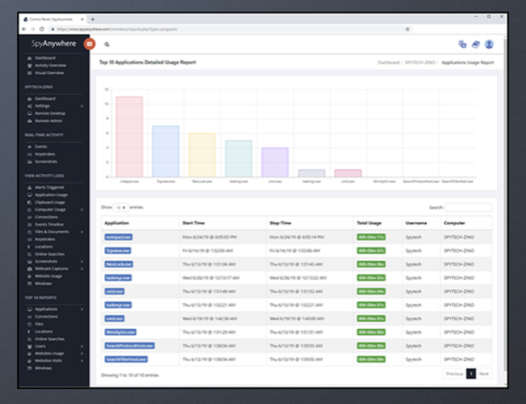Click the Online Searches icon under View Activity Logs
This screenshot has width=526, height=404.
(29, 254)
